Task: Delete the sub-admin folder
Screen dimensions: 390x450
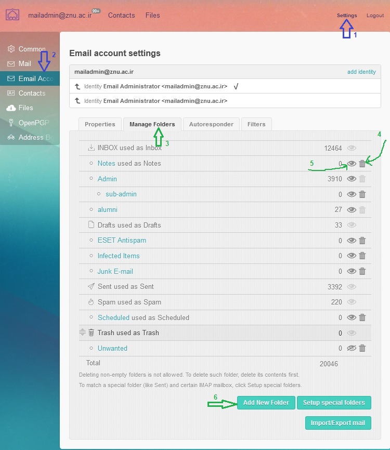Action: tap(362, 194)
